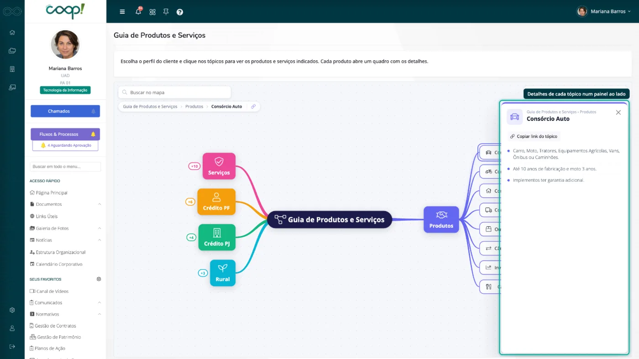Viewport: 639px width, 359px height.
Task: Click the user profile icon in the dark sidebar
Action: pyautogui.click(x=12, y=328)
